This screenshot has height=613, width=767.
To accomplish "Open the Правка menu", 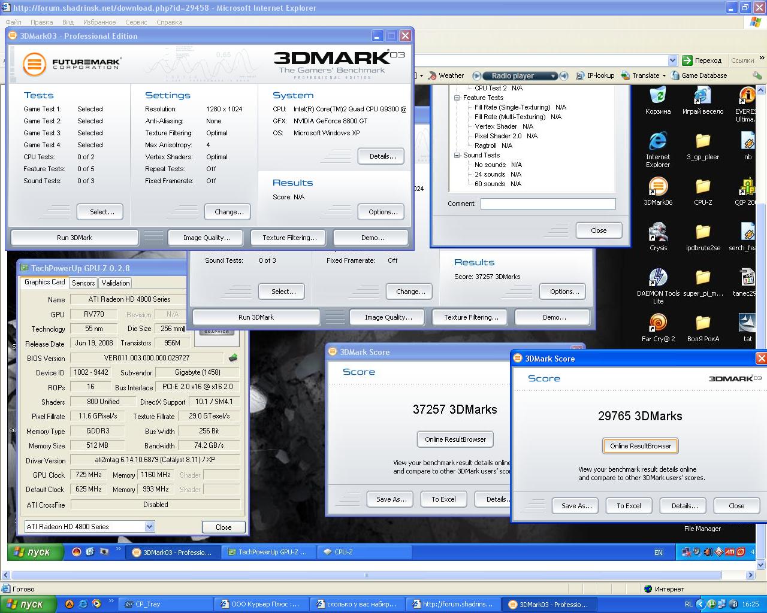I will coord(42,22).
